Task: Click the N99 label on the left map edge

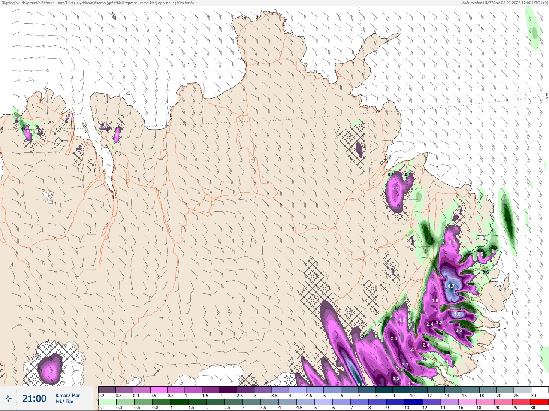Action: click(2, 129)
